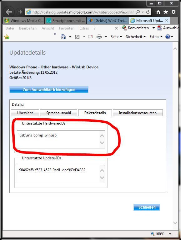The image size is (181, 240).
Task: Expand the Sicherheit dropdown menu
Action: tap(136, 37)
